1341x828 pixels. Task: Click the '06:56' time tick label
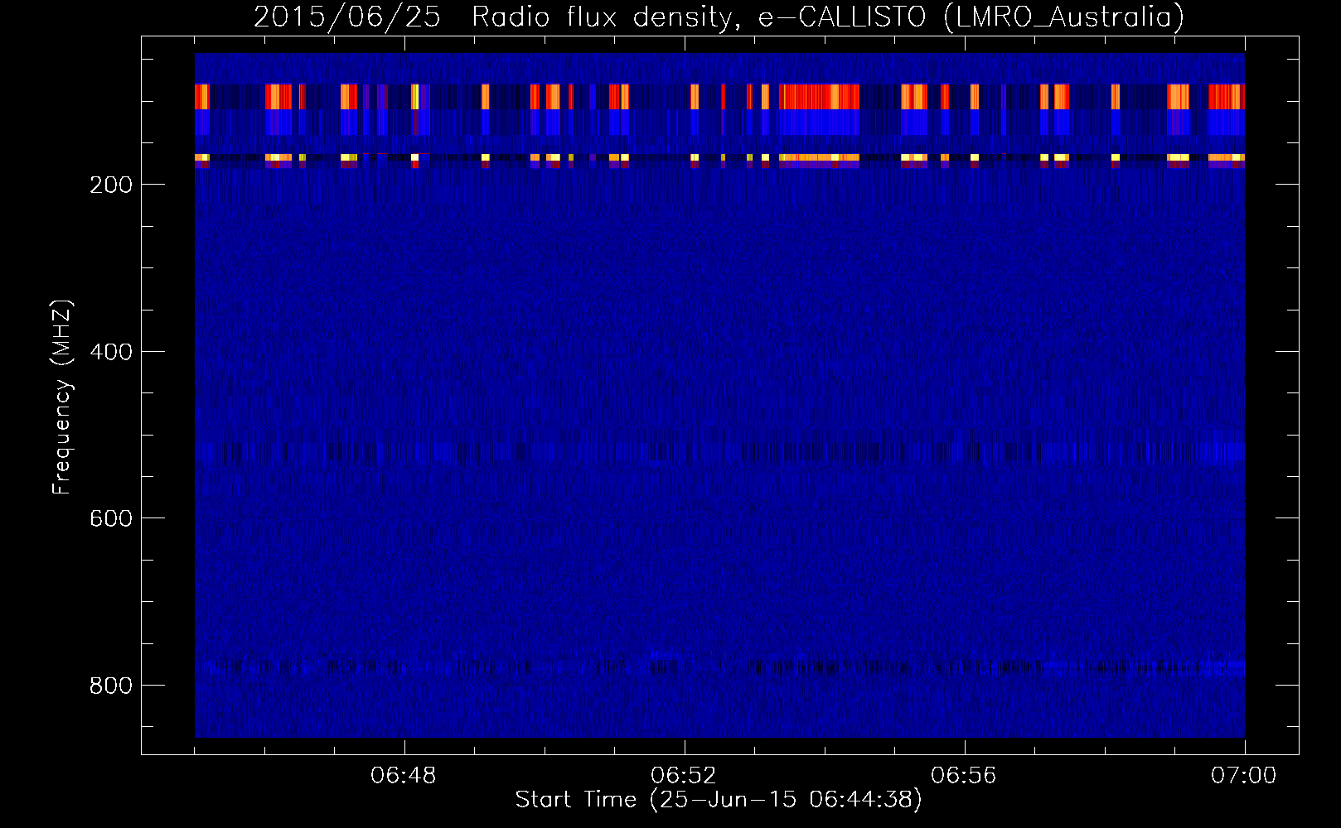click(964, 776)
